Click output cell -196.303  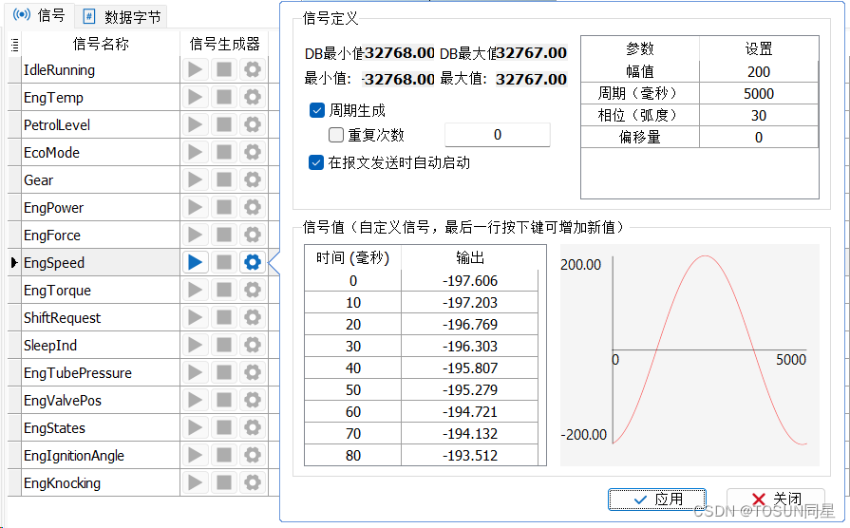click(469, 347)
